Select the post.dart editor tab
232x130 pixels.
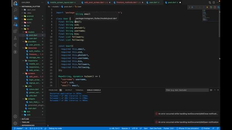[173, 3]
